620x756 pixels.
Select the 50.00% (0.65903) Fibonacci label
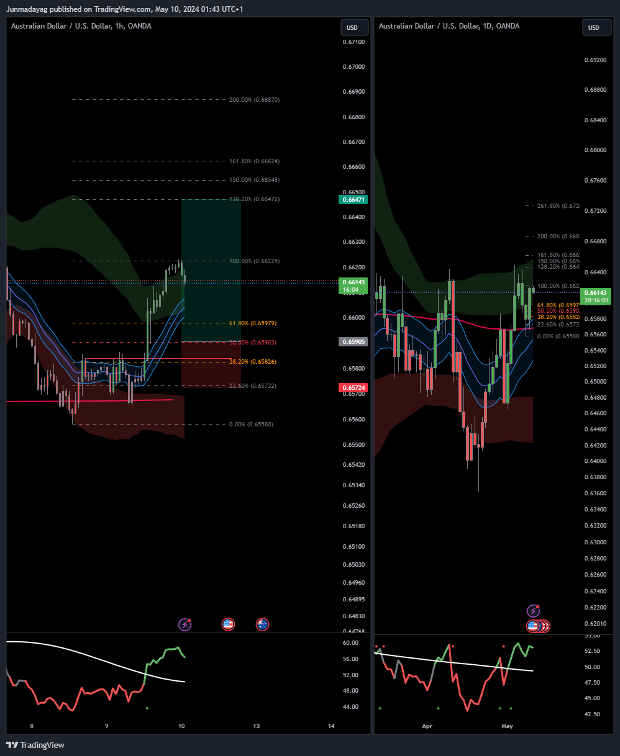click(x=253, y=343)
